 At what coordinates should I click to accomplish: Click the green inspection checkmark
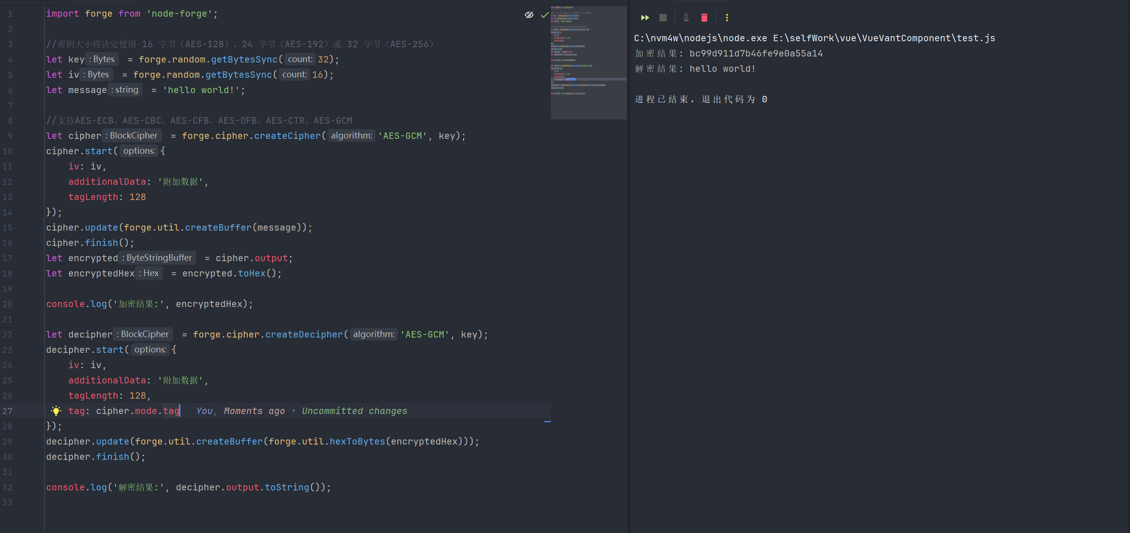tap(544, 15)
